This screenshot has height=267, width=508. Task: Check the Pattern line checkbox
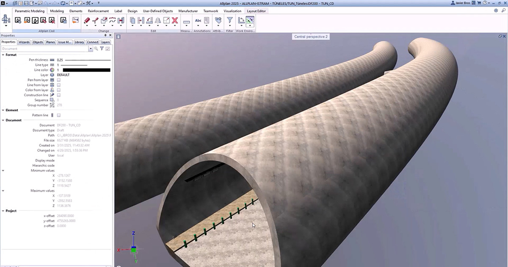click(x=59, y=115)
